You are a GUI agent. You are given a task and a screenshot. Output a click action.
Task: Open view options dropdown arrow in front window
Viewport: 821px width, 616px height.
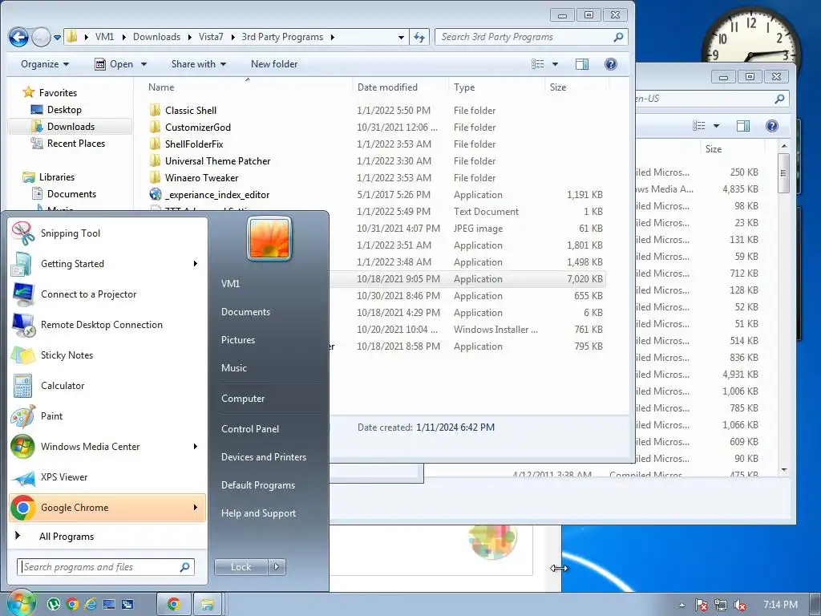[x=555, y=64]
